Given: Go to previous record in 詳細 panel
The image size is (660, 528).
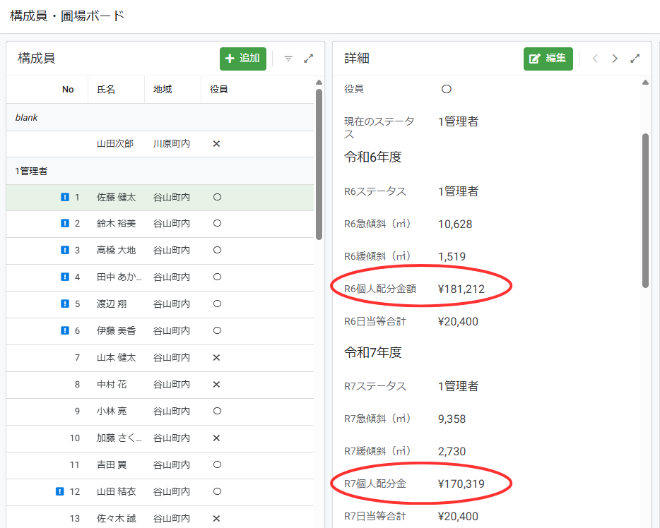Looking at the screenshot, I should coord(595,59).
